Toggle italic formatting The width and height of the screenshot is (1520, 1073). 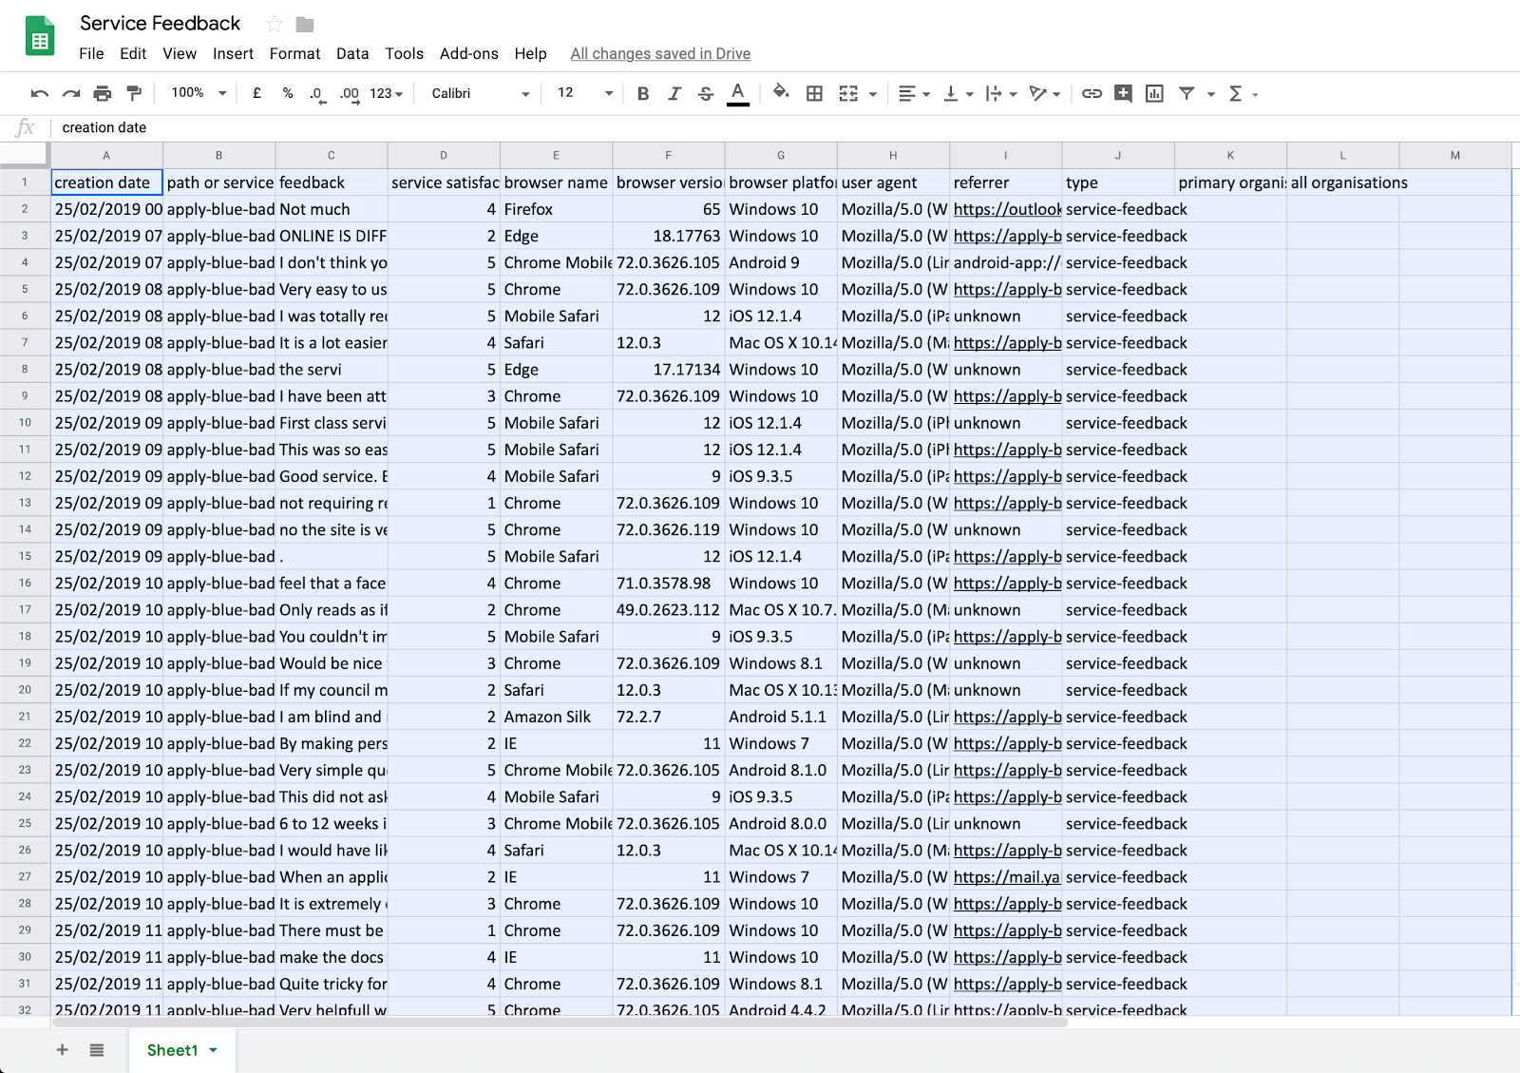pyautogui.click(x=674, y=93)
